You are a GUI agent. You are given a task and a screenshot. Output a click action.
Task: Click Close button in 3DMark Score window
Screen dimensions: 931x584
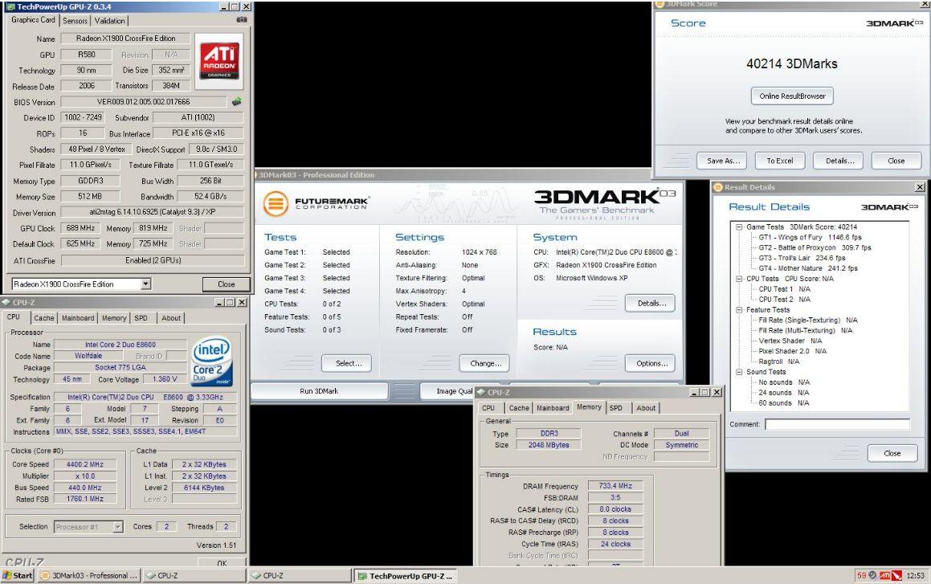(896, 161)
